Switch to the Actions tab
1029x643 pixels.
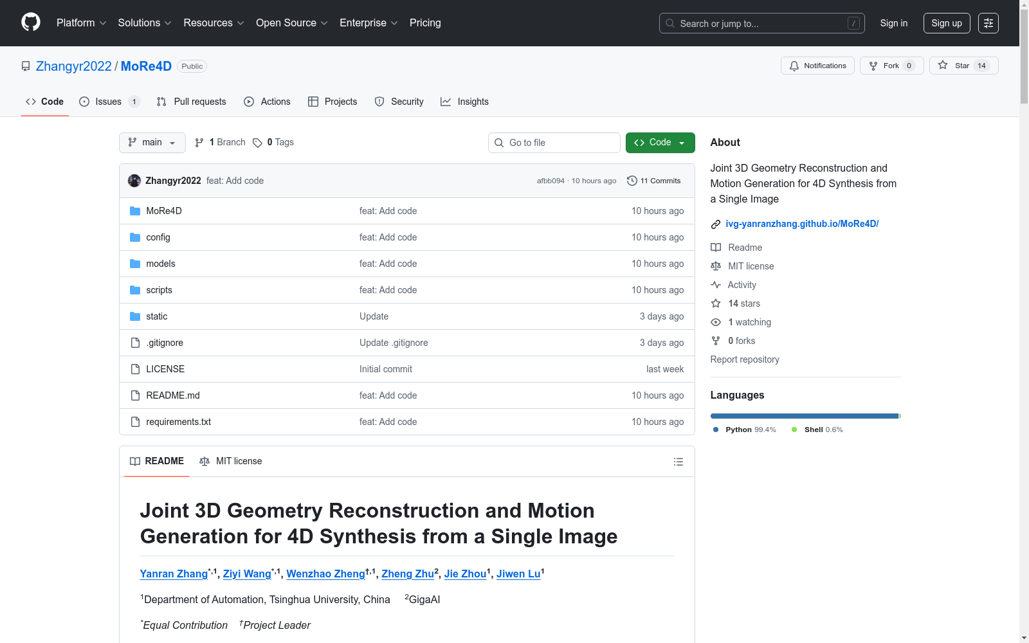(268, 102)
